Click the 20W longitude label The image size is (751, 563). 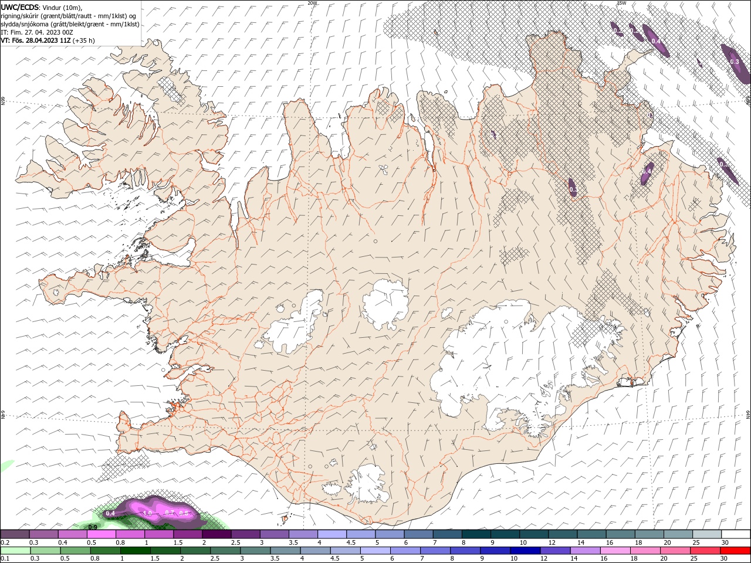[312, 3]
